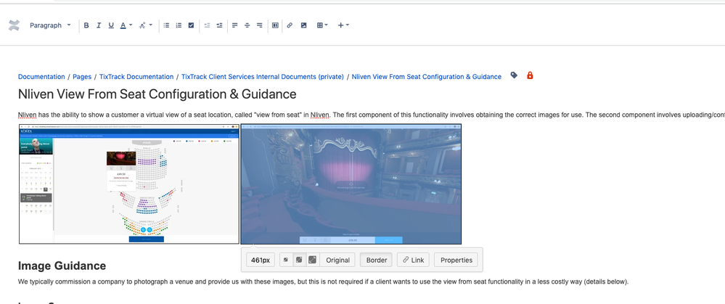Screen dimensions: 725x304
Task: Set image to large size
Action: pos(313,260)
